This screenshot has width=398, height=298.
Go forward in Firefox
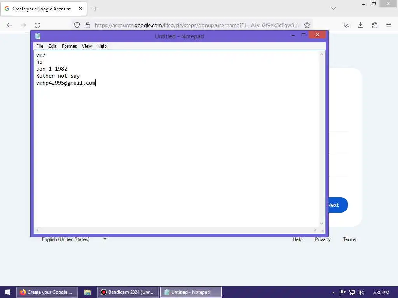click(23, 25)
